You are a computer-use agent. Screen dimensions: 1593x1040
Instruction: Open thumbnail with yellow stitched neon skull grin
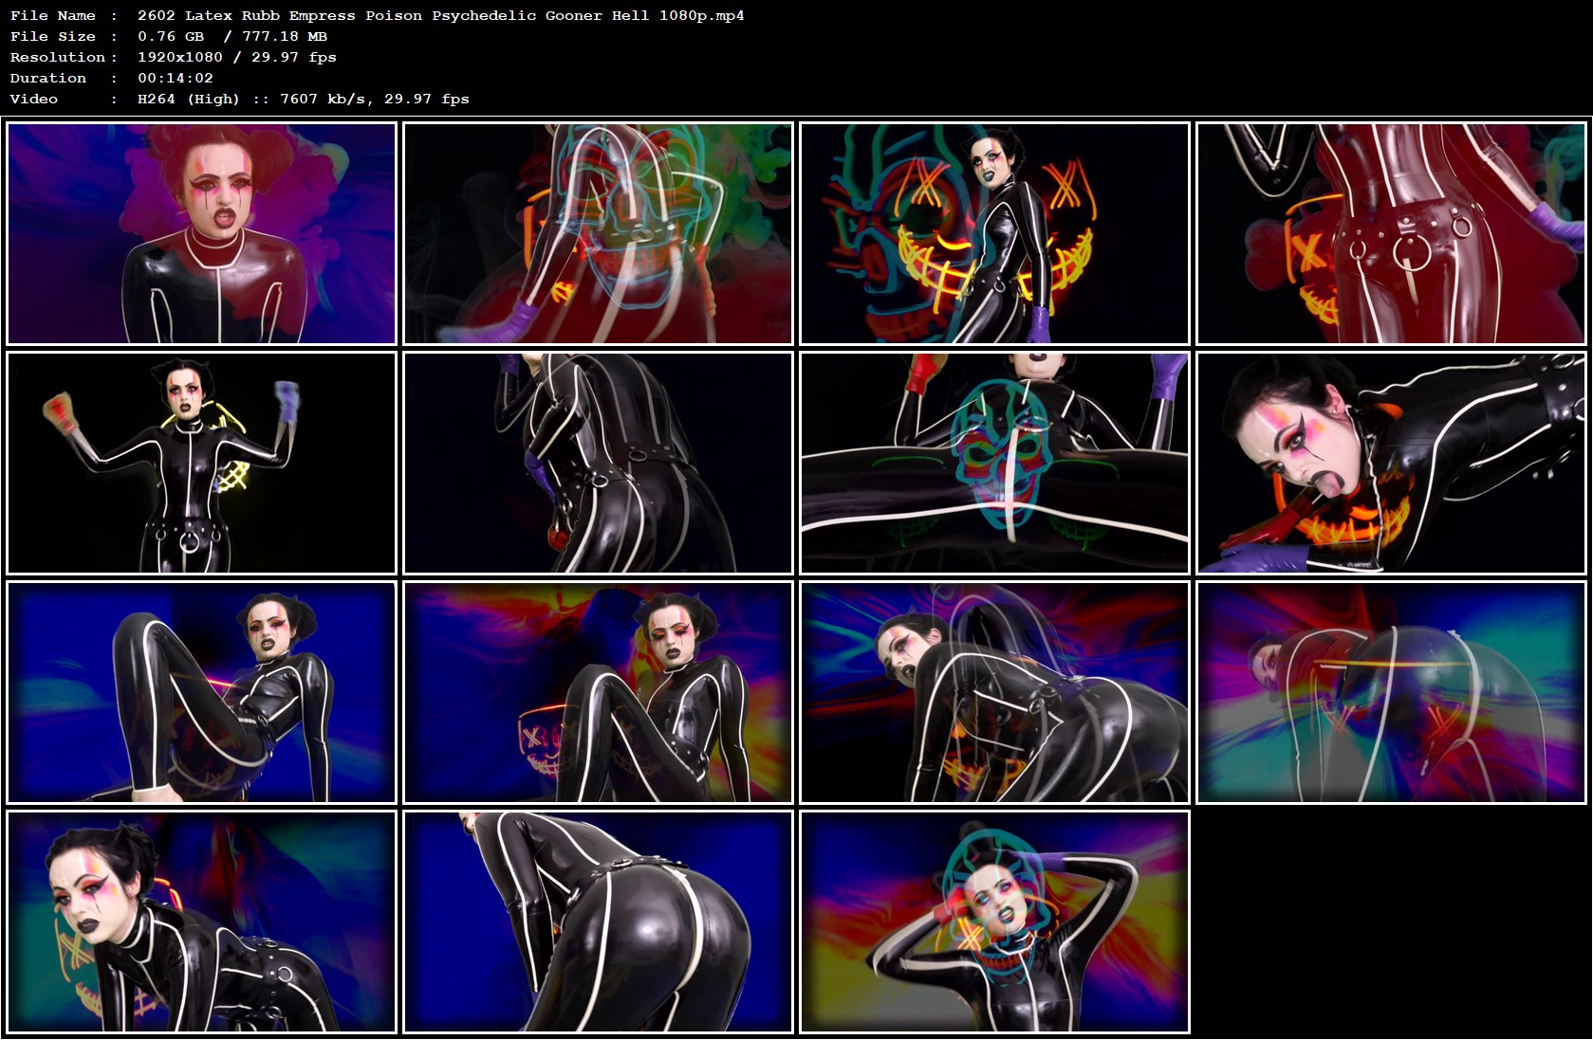click(x=994, y=233)
